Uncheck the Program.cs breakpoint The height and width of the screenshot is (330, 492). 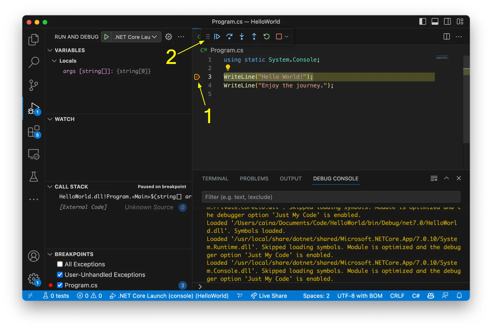(60, 285)
